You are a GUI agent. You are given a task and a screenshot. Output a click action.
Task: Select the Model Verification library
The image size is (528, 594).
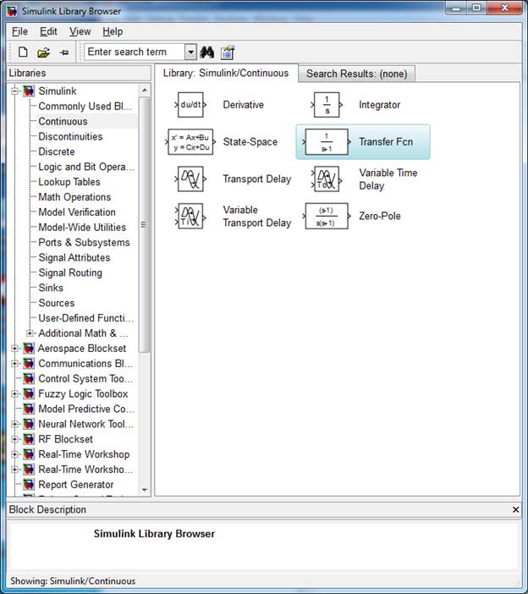77,212
